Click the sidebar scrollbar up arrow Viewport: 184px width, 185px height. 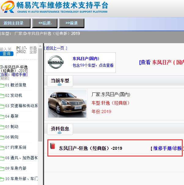pyautogui.click(x=40, y=46)
